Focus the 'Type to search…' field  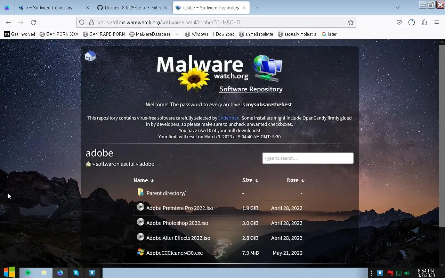click(x=308, y=158)
